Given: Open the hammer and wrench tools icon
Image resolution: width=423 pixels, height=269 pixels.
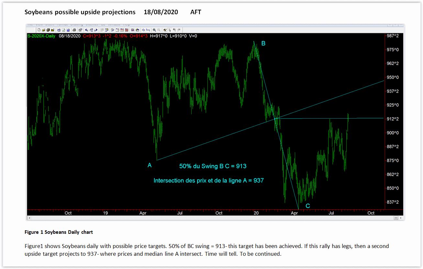Looking at the screenshot, I should 165,30.
